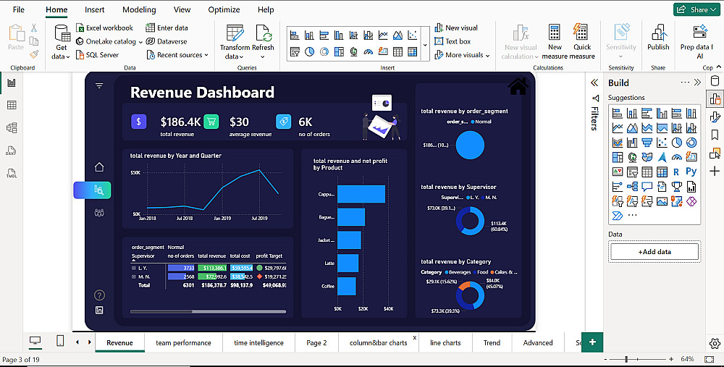Close the column&bar charts page tab

tap(415, 337)
